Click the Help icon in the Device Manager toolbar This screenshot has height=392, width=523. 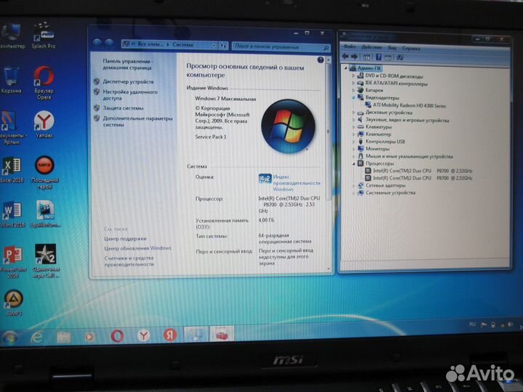tap(378, 57)
